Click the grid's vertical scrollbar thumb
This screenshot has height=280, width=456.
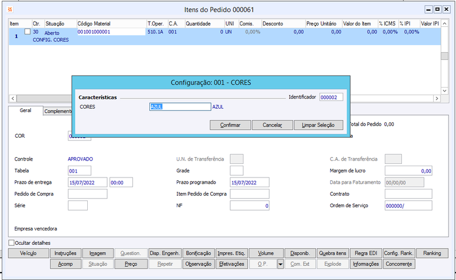(x=445, y=56)
